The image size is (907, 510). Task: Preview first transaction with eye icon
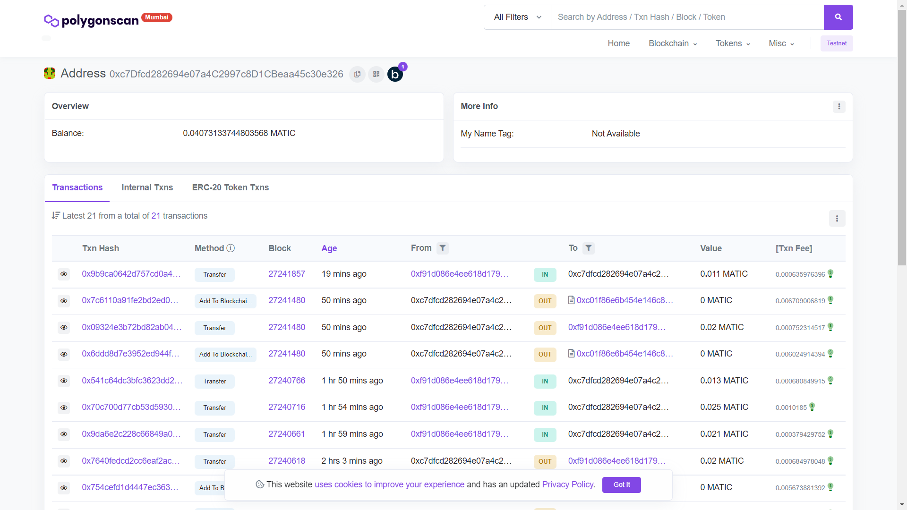(x=64, y=274)
